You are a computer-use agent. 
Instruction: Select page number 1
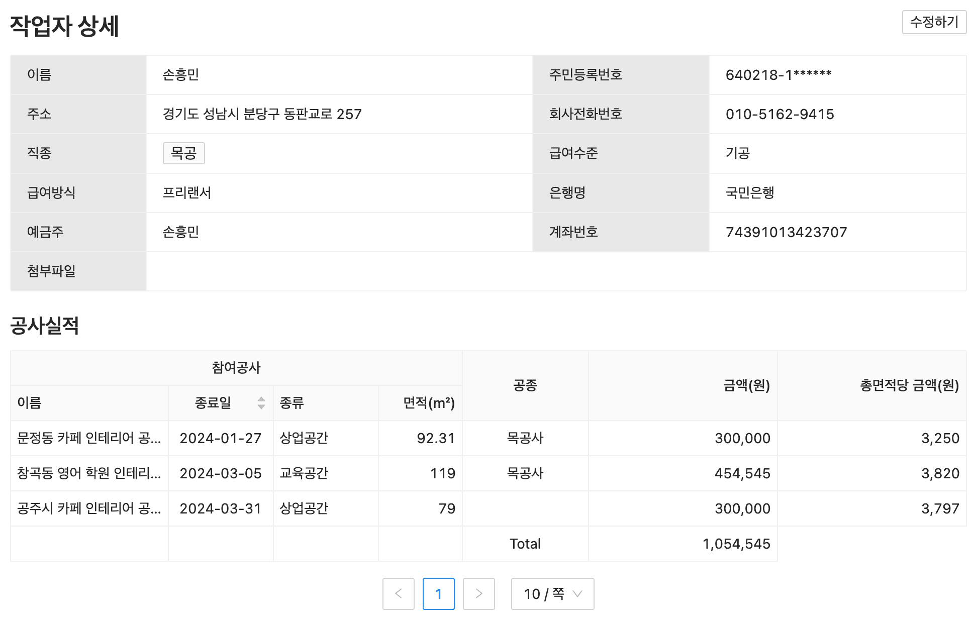(x=438, y=594)
